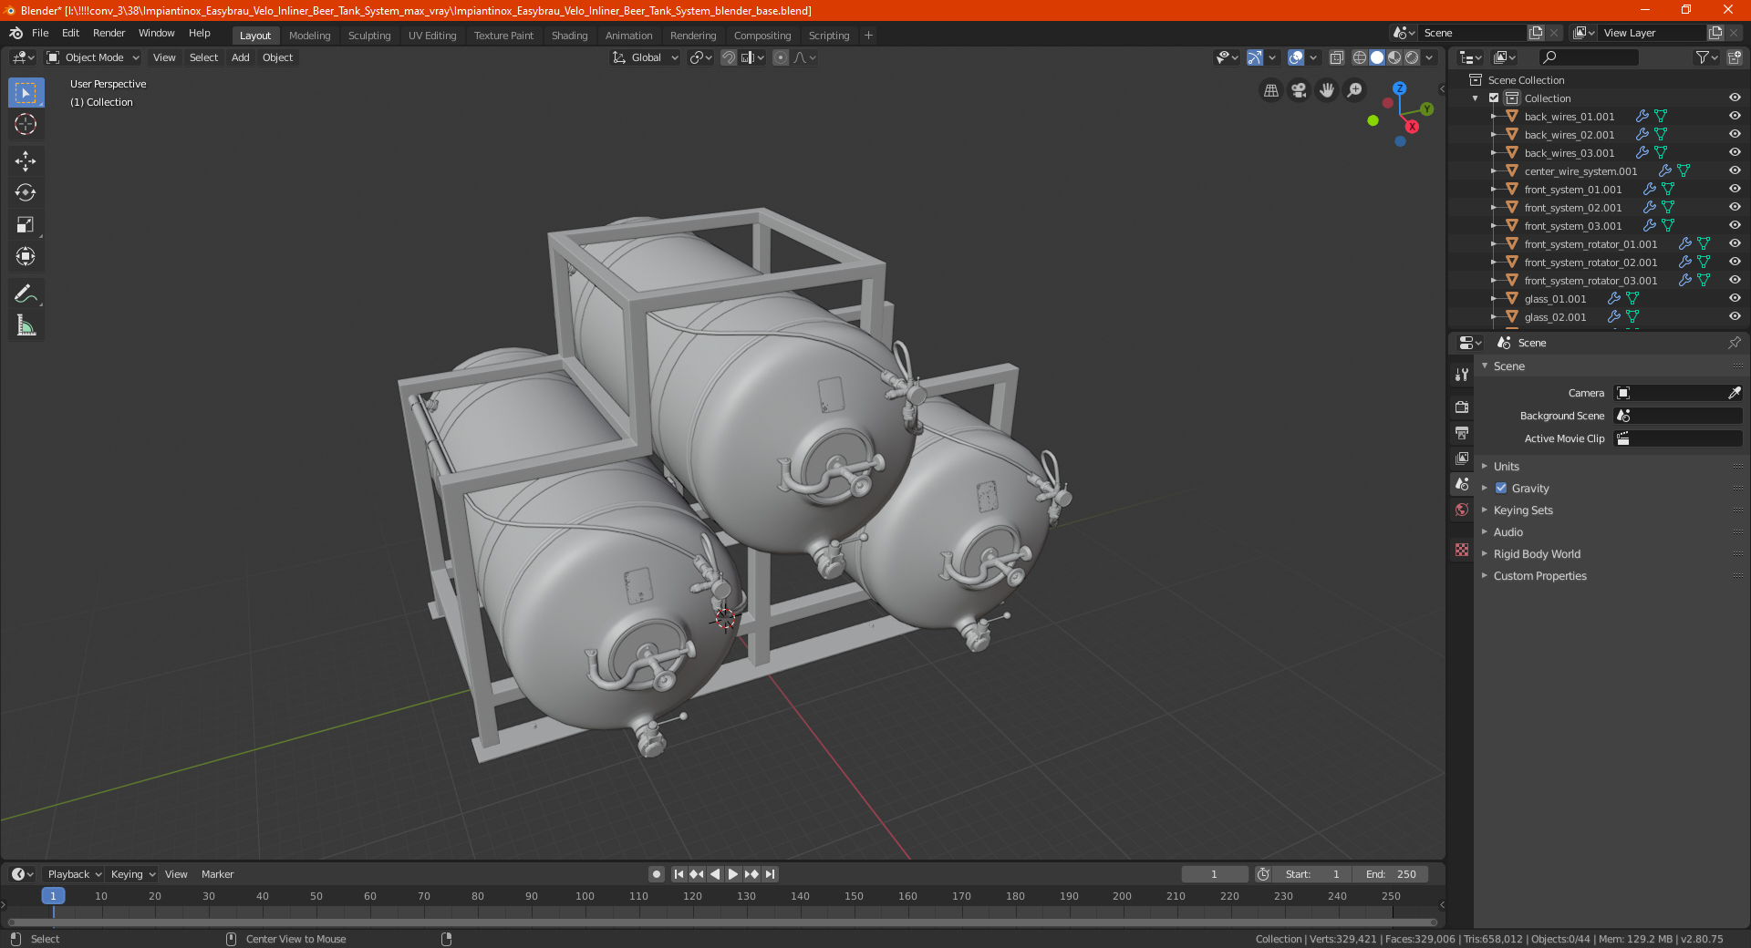Switch to material preview shading
This screenshot has width=1751, height=948.
pos(1394,57)
